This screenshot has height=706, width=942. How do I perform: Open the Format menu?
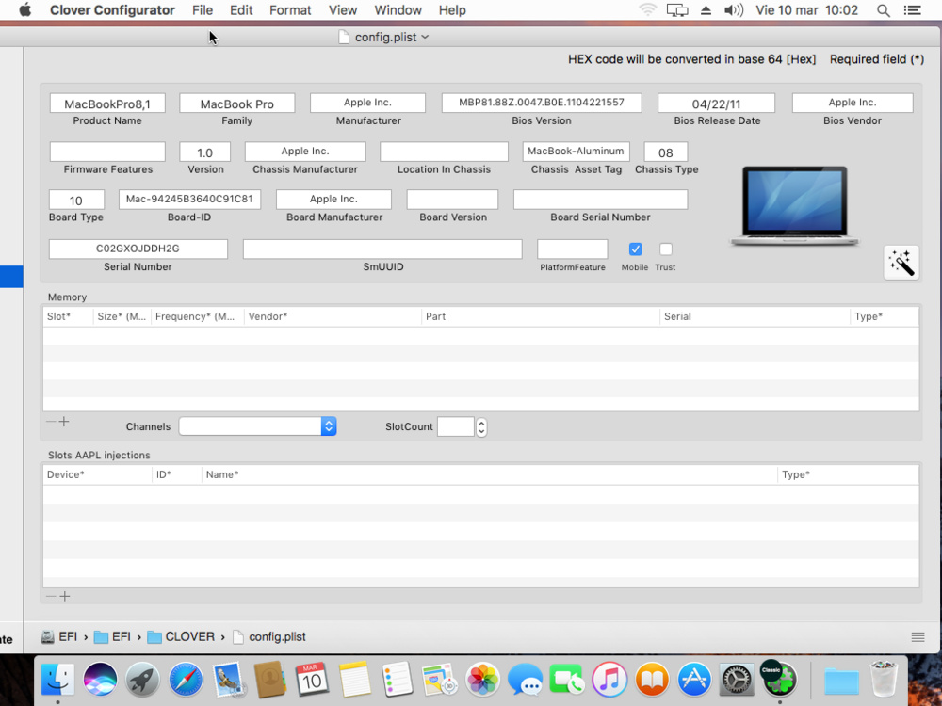(x=290, y=10)
